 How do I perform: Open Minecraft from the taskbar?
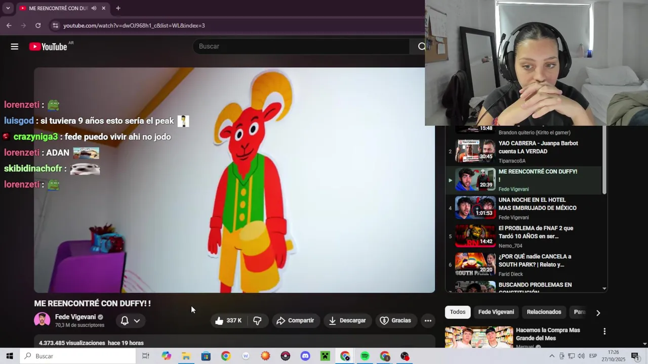(x=325, y=356)
